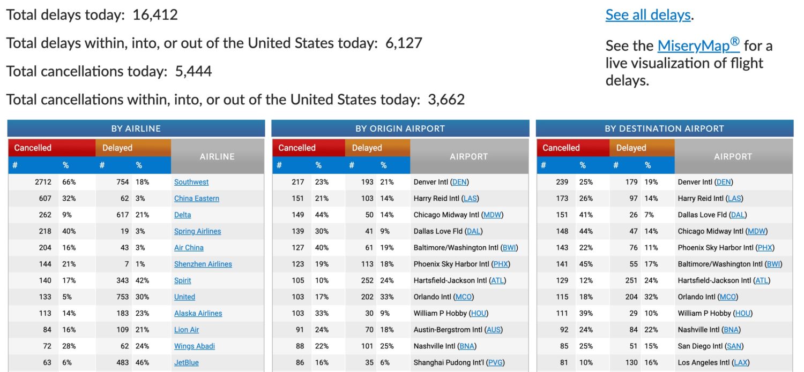Open the JetBlue airline link

coord(186,362)
